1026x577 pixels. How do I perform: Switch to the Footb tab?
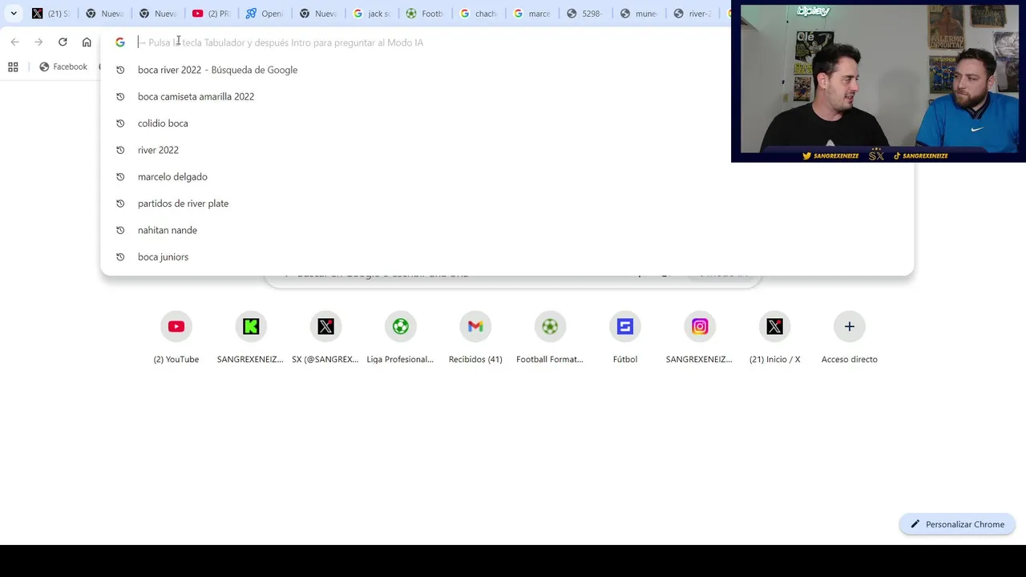tap(424, 14)
